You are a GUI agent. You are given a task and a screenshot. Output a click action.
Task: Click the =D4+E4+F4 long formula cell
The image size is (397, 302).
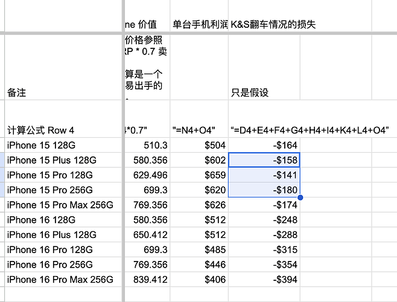(x=310, y=130)
